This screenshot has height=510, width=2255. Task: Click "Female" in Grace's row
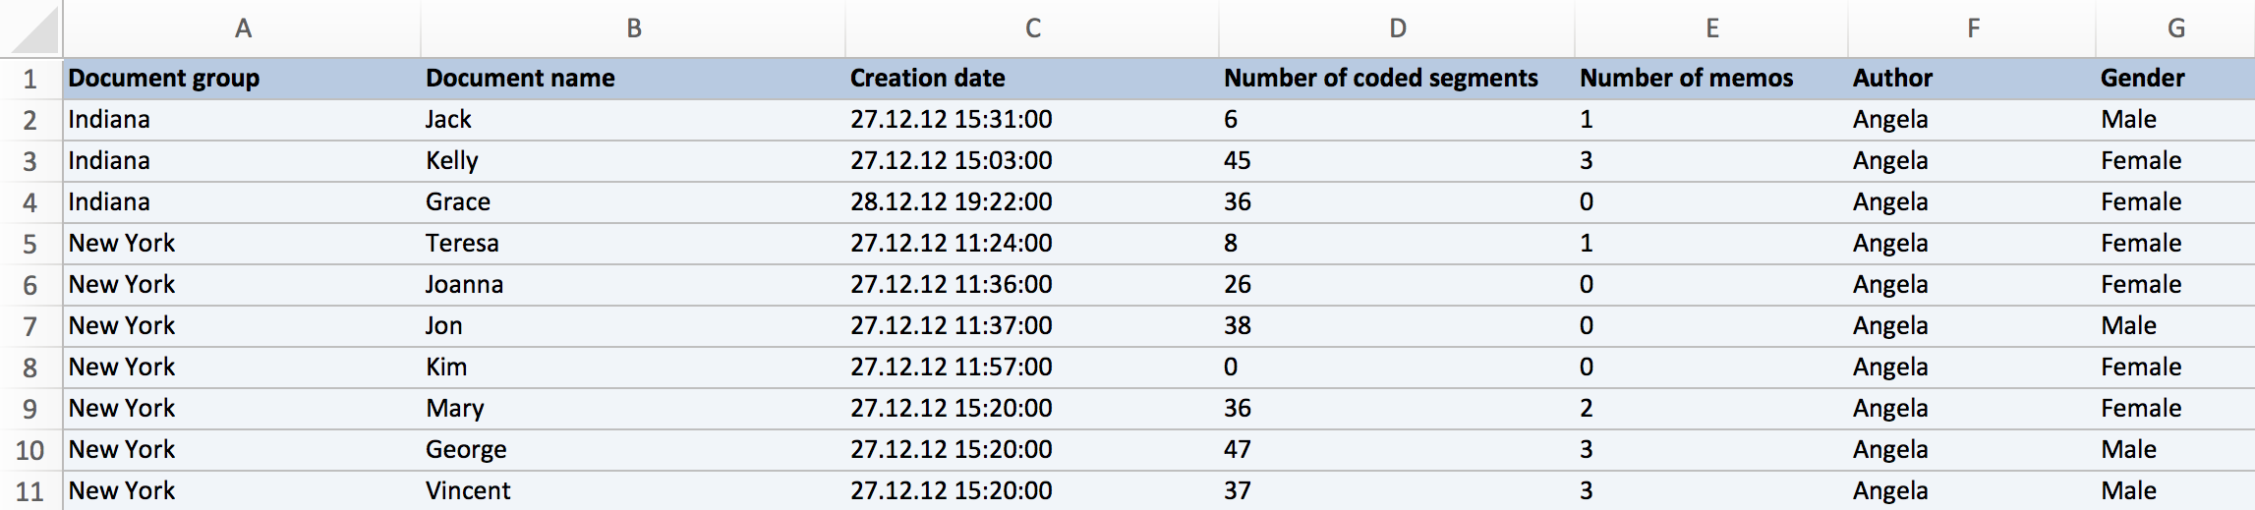[x=2141, y=202]
